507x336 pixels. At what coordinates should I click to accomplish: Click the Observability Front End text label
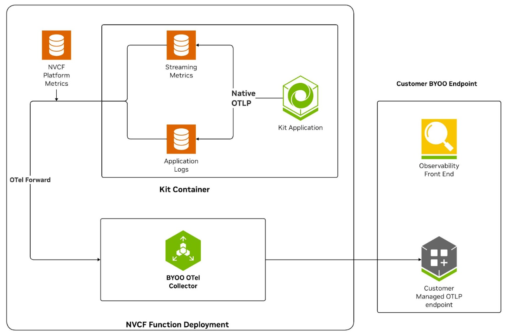click(x=439, y=170)
